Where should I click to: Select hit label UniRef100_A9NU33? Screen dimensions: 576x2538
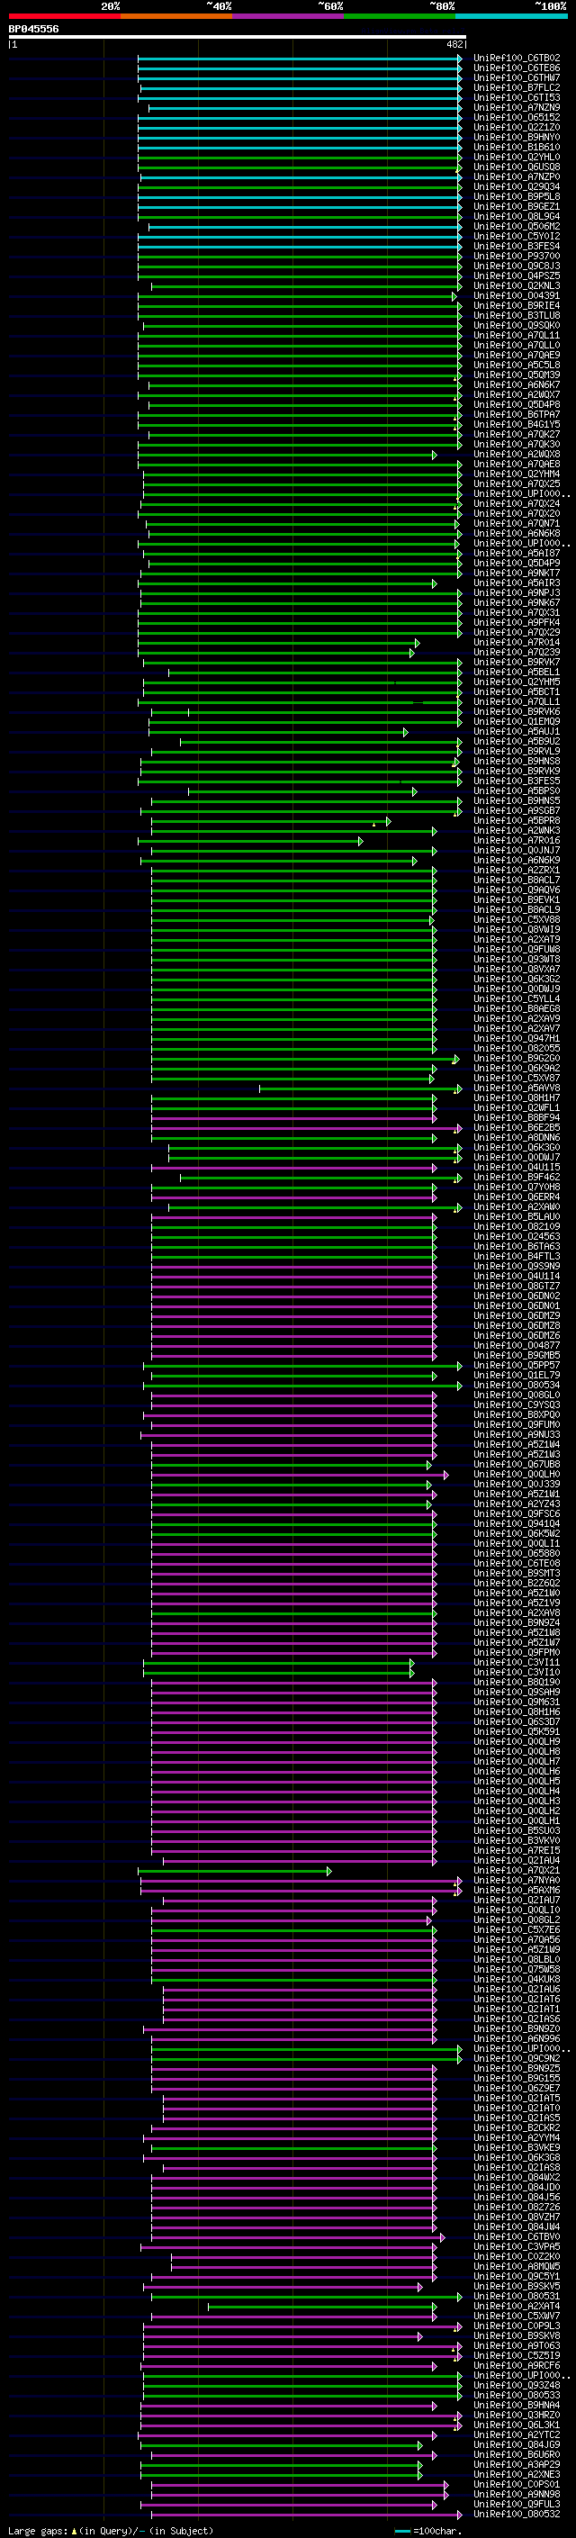(517, 1434)
